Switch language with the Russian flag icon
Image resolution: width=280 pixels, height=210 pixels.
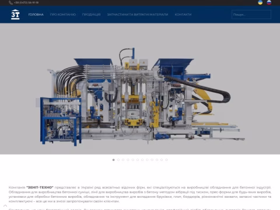(269, 2)
